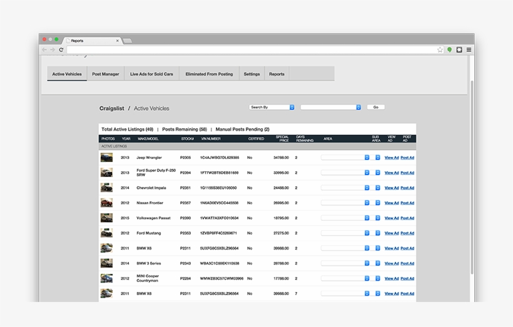Open the Sub Area dropdown for Chevrolet Impala
The width and height of the screenshot is (513, 327).
pyautogui.click(x=378, y=188)
